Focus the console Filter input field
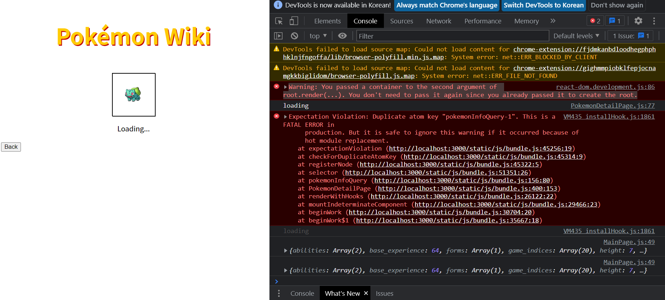Viewport: 665px width, 300px height. tap(453, 36)
